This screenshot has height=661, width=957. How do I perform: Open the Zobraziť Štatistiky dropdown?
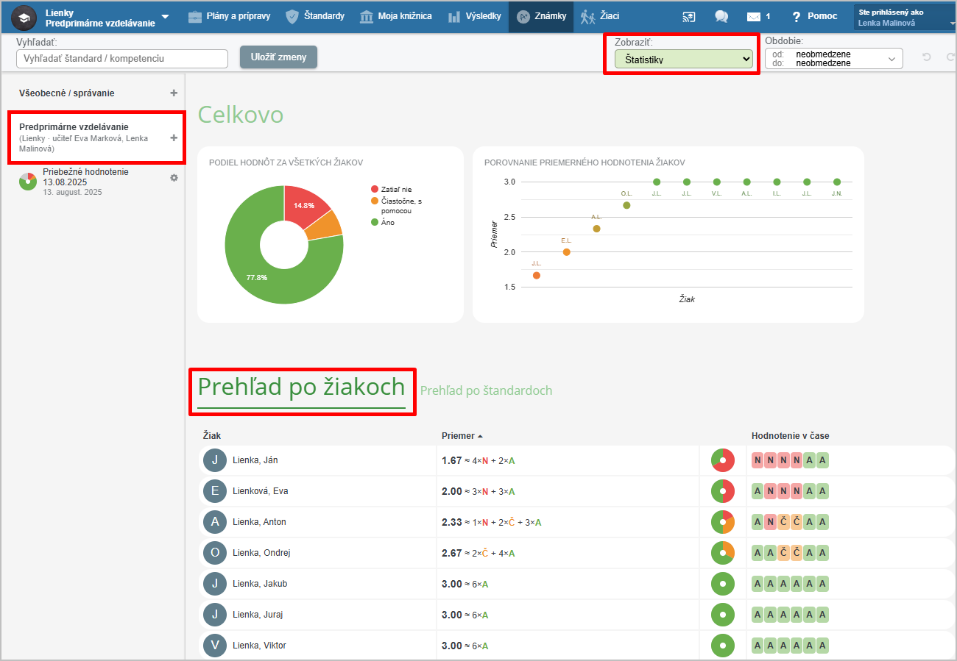point(683,59)
